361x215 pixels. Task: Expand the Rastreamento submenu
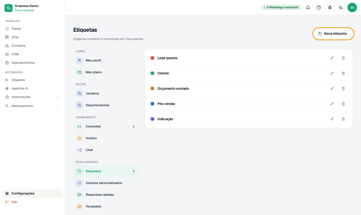click(x=32, y=106)
